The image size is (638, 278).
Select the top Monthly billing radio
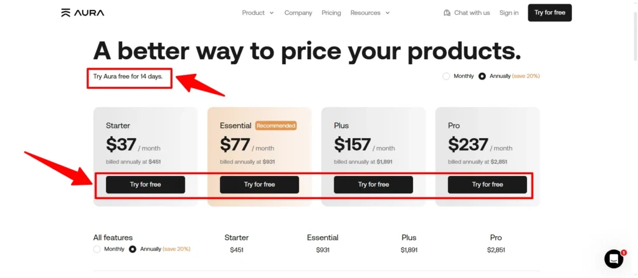click(446, 76)
